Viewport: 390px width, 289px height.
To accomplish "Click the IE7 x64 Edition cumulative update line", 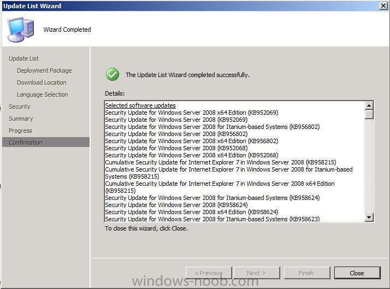I will click(220, 187).
